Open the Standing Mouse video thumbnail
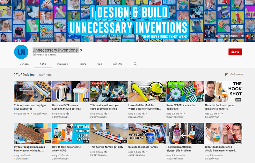The width and height of the screenshot is (255, 163). 71,92
